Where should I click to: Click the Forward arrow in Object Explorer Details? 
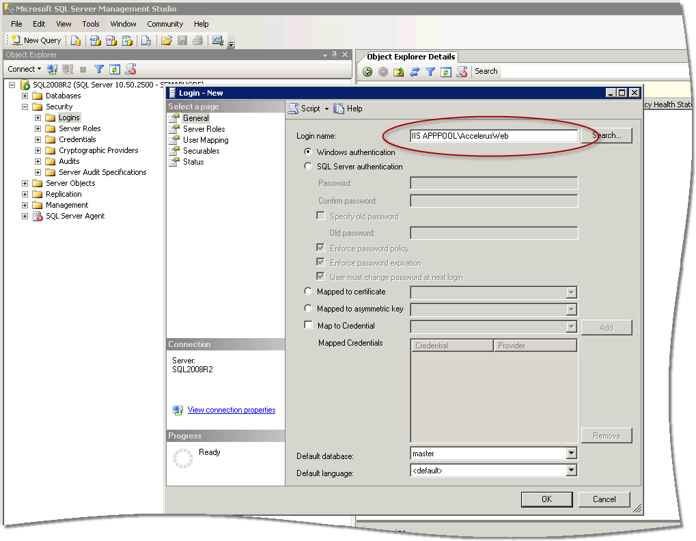pos(383,72)
